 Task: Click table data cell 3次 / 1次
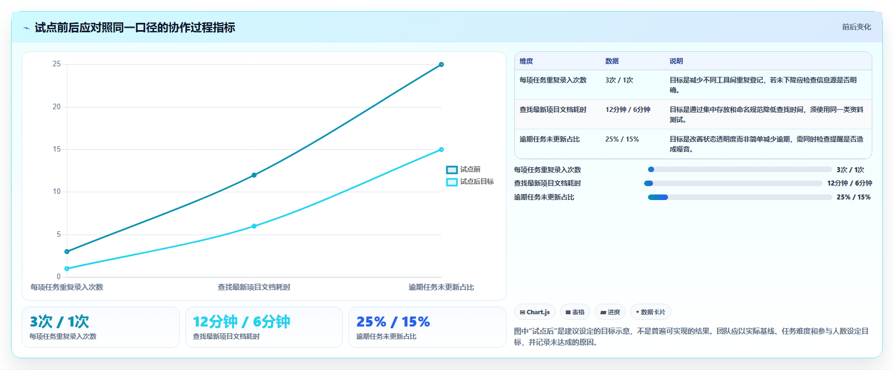(x=619, y=80)
